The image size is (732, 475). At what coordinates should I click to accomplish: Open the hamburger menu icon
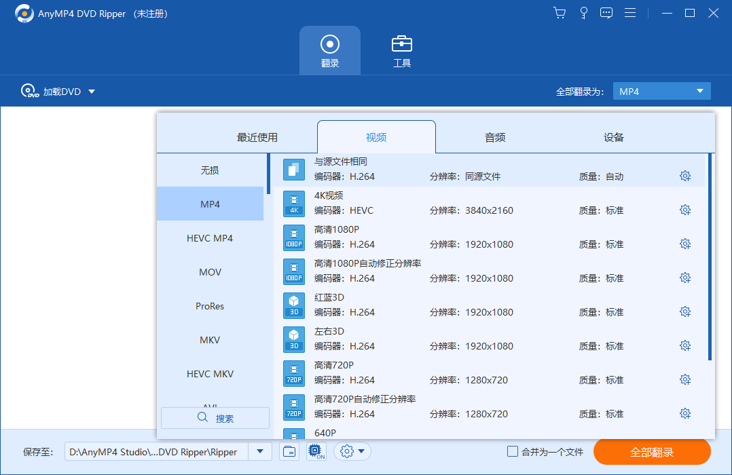[x=630, y=13]
